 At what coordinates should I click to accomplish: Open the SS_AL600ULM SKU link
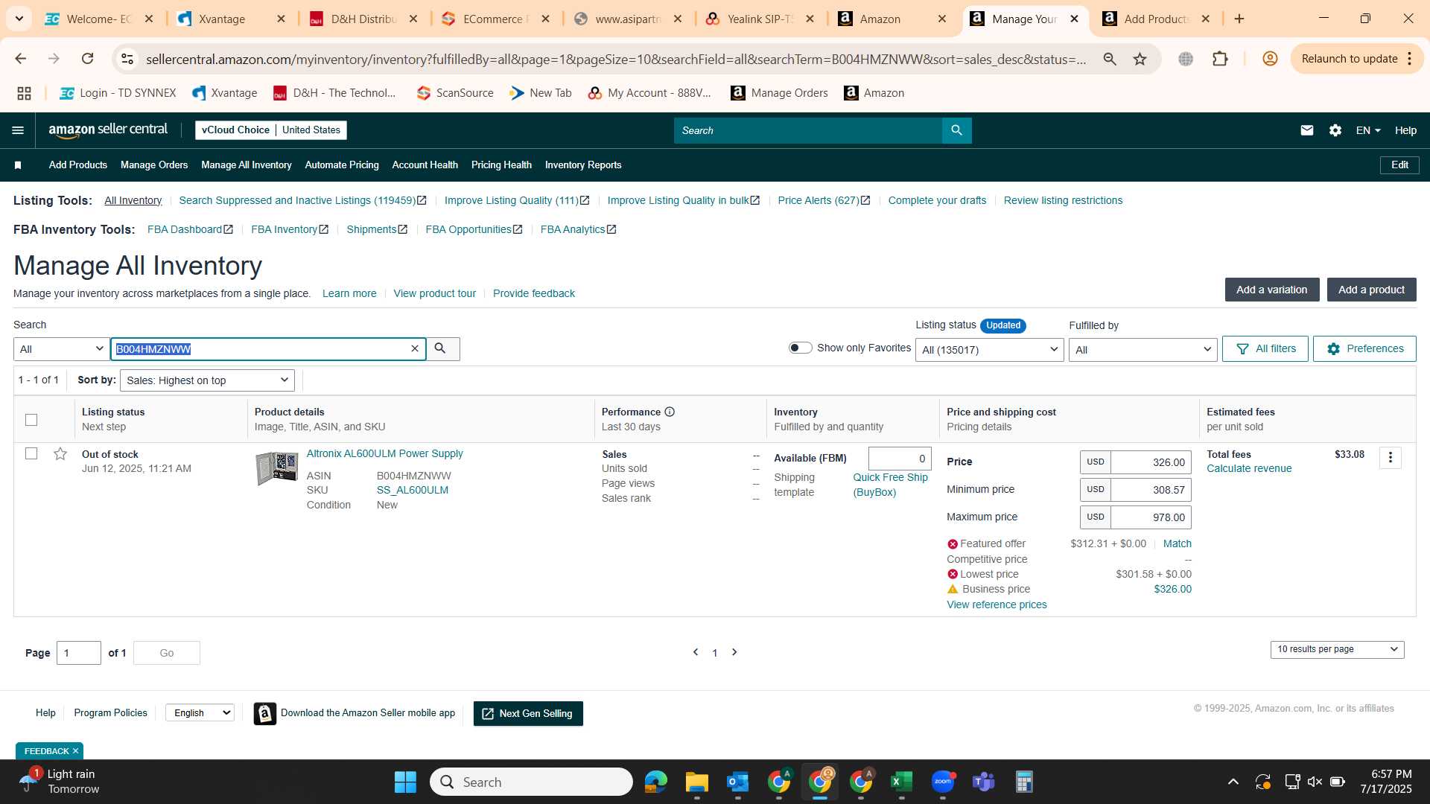click(412, 490)
